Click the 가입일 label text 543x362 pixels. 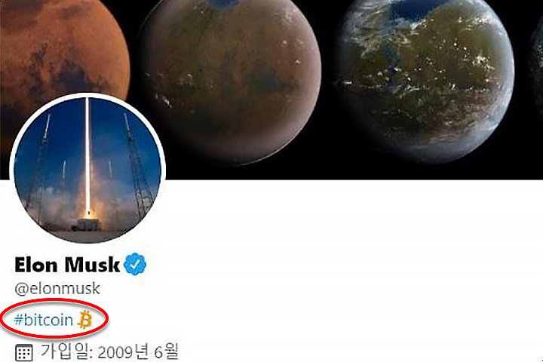66,351
